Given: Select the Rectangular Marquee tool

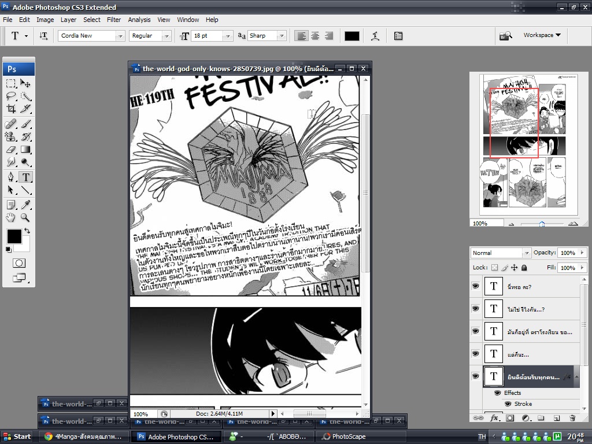Looking at the screenshot, I should coord(11,83).
